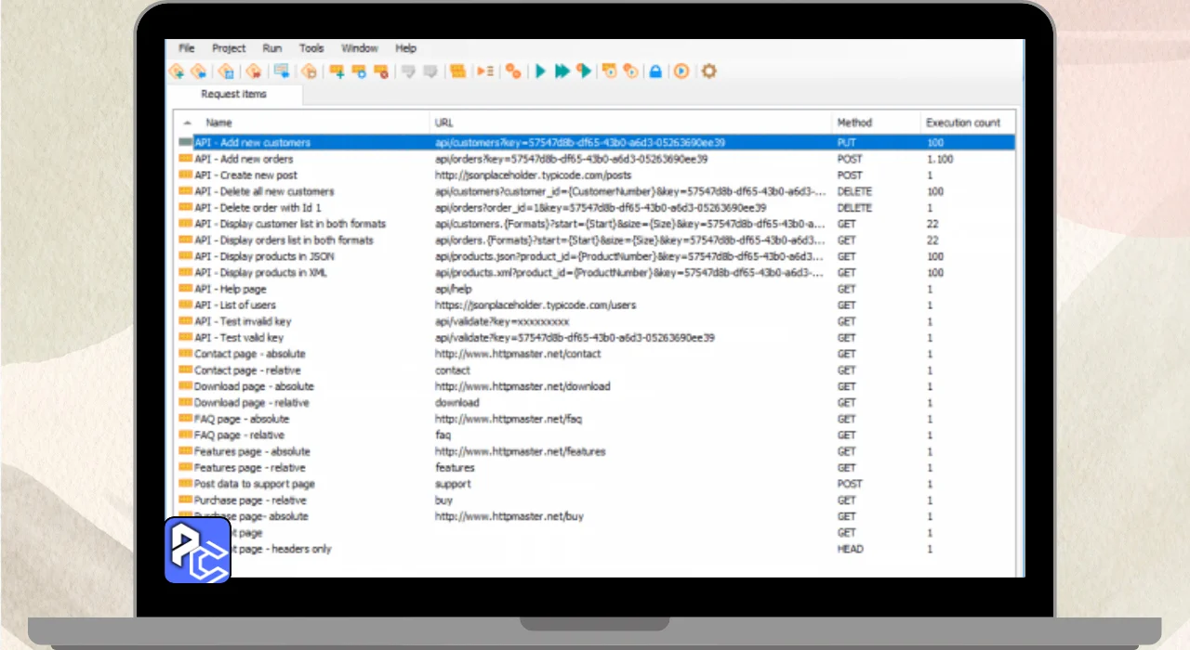1190x650 pixels.
Task: Select API - Display products in JSON
Action: pyautogui.click(x=264, y=256)
